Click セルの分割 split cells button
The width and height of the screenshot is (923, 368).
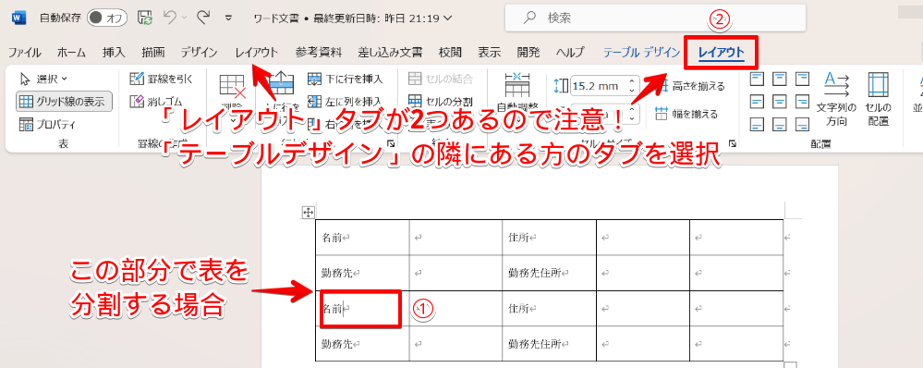pos(441,102)
